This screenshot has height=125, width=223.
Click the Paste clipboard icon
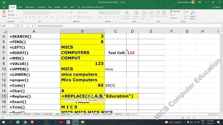click(4, 13)
